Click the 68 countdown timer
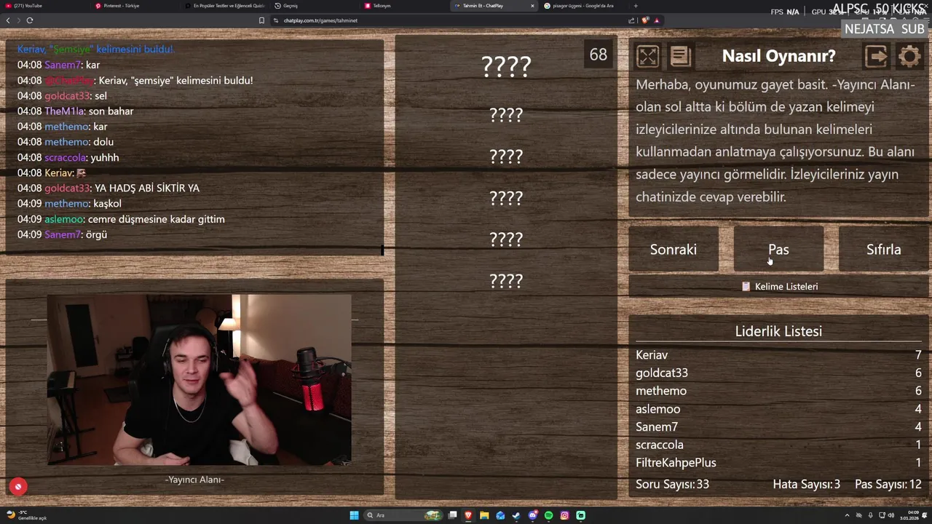Screen dimensions: 932x524 tap(599, 55)
